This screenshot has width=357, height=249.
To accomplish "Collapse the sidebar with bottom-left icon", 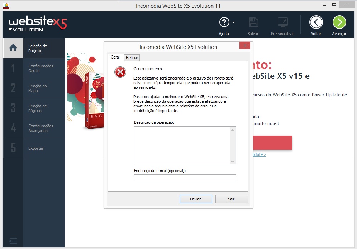I will coord(13,240).
